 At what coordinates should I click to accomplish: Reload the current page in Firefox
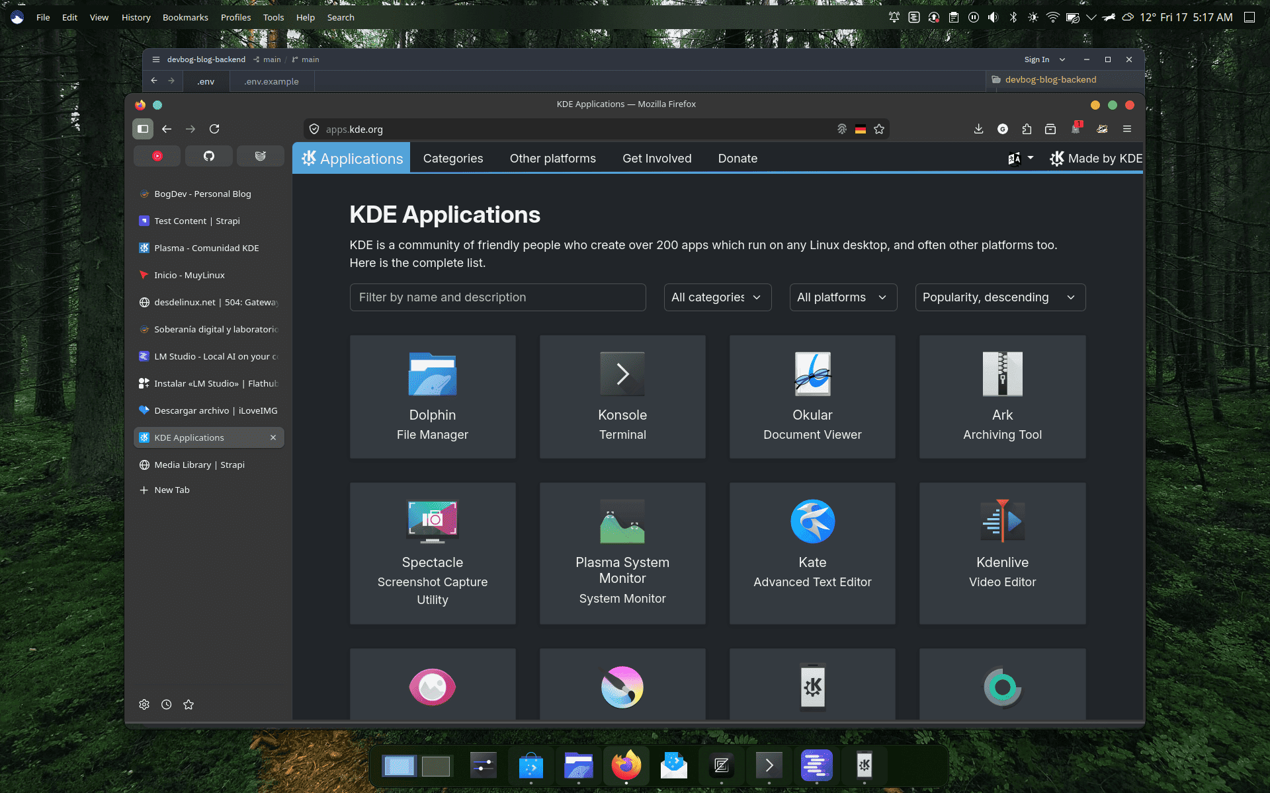click(214, 129)
